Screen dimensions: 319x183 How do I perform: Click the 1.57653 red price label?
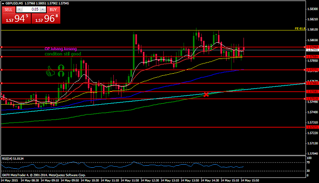312,83
